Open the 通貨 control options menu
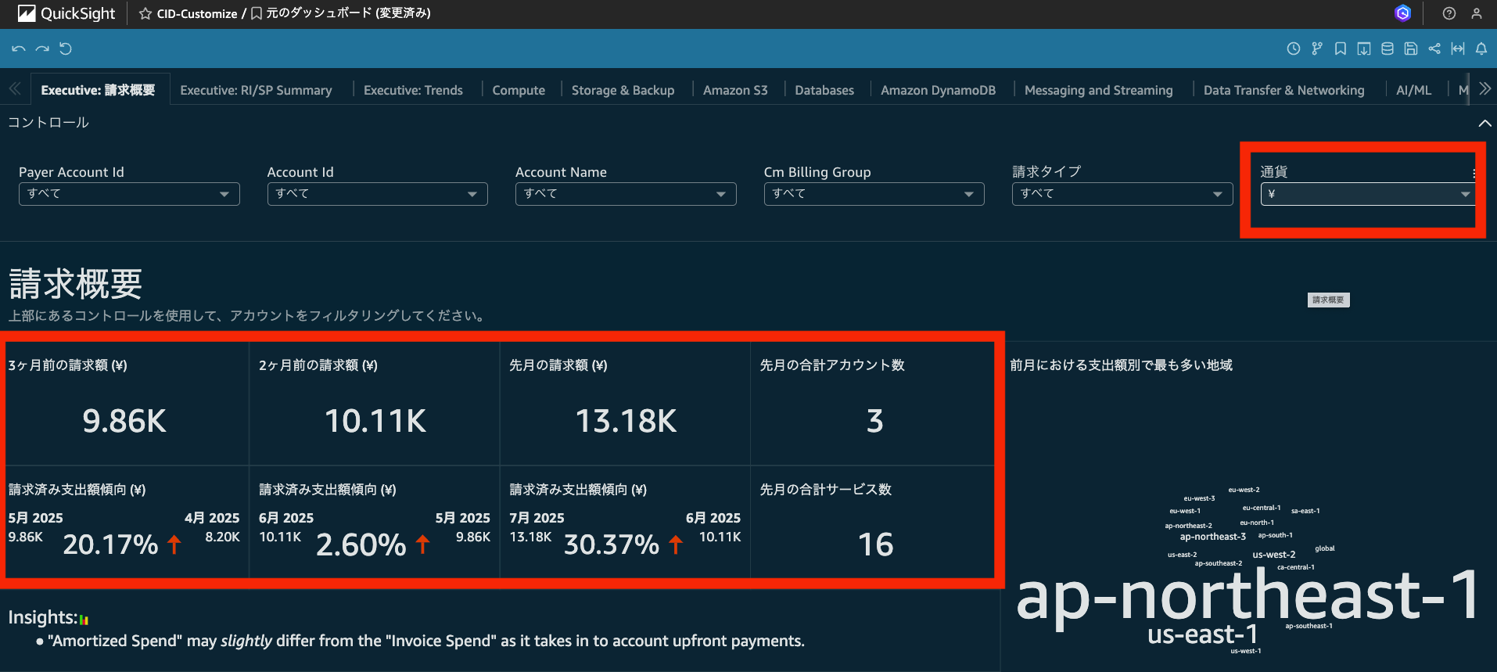The image size is (1497, 672). click(1474, 173)
